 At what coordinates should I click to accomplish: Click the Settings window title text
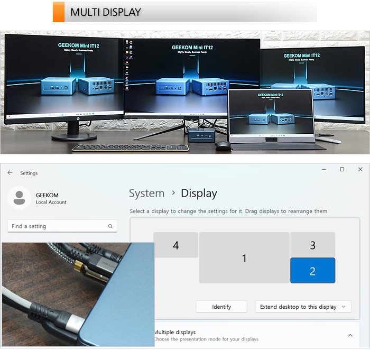pos(29,173)
